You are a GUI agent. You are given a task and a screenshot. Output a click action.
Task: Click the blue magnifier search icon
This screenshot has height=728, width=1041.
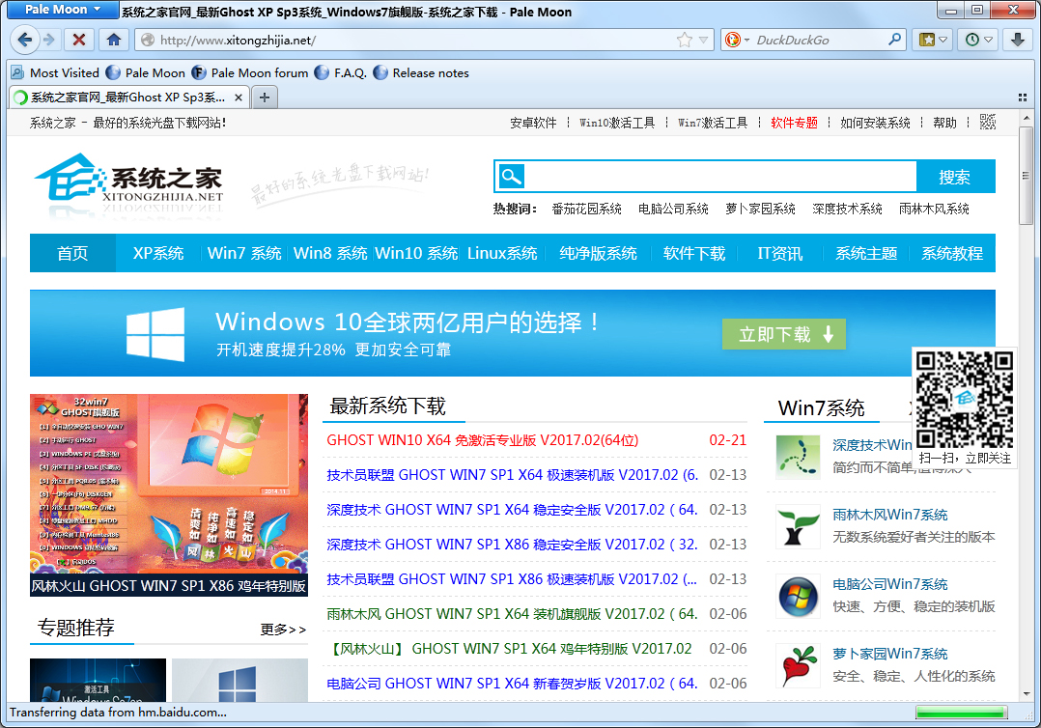(x=511, y=176)
